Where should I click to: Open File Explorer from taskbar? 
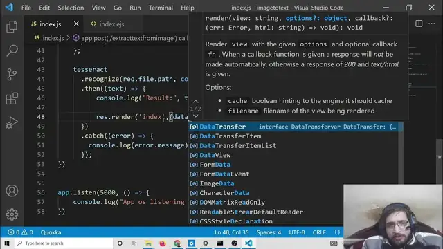[148, 243]
